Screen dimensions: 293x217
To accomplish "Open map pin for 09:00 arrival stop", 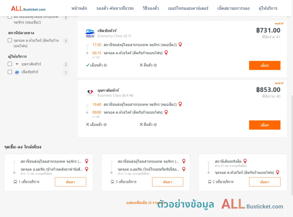I will click(x=166, y=112).
